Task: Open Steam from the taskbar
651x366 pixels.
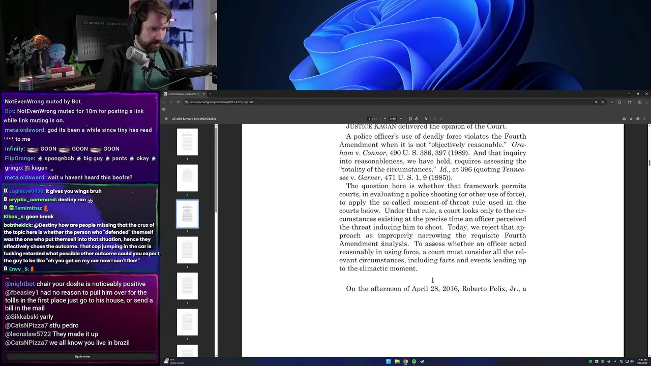Action: [422, 361]
